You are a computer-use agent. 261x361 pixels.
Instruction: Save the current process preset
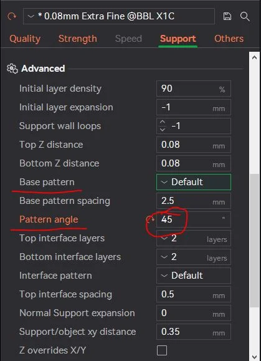tap(227, 16)
